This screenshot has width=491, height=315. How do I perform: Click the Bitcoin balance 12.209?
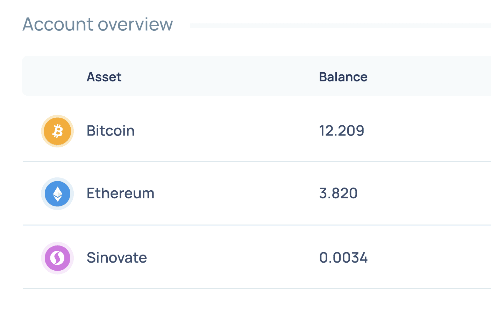click(x=342, y=131)
